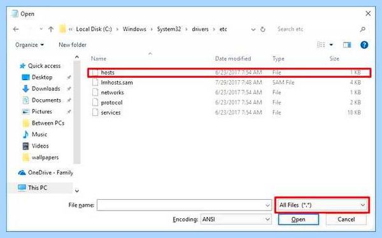The height and width of the screenshot is (238, 382).
Task: Open Documents in the sidebar
Action: 46,100
